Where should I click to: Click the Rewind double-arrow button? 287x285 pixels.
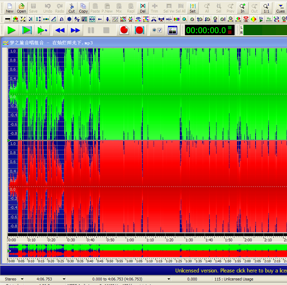tap(60, 30)
